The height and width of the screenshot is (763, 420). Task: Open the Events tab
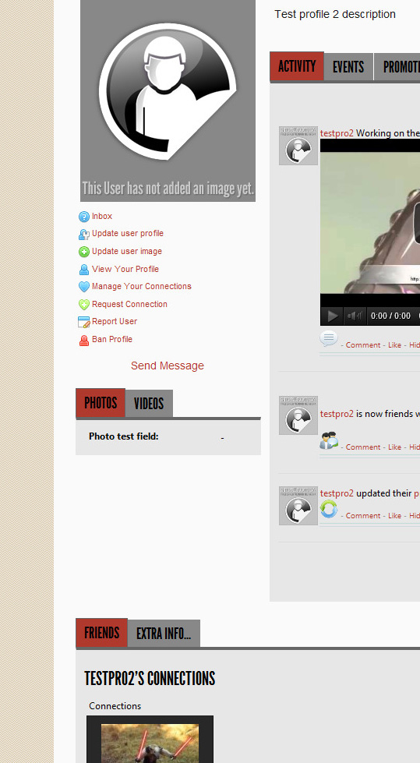tap(348, 67)
